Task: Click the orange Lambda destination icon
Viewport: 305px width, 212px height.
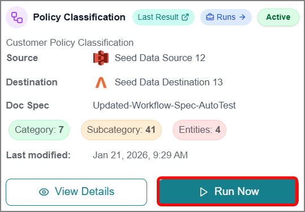Action: click(x=101, y=83)
